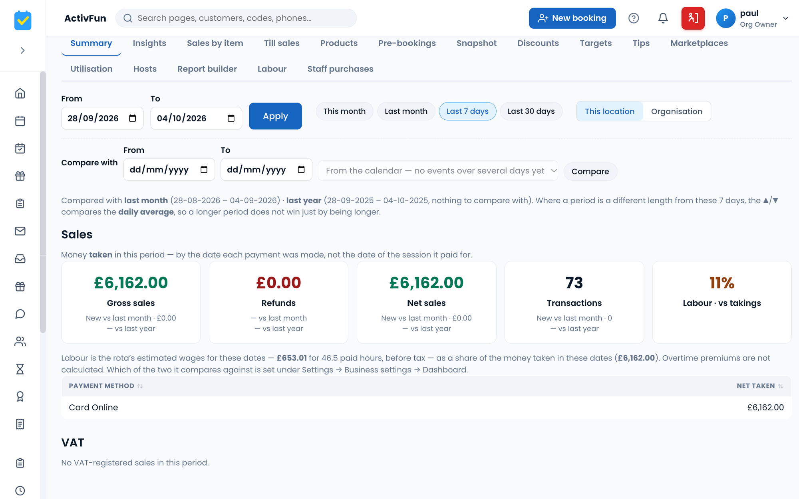Open the Summary tab
Image resolution: width=799 pixels, height=499 pixels.
click(91, 43)
